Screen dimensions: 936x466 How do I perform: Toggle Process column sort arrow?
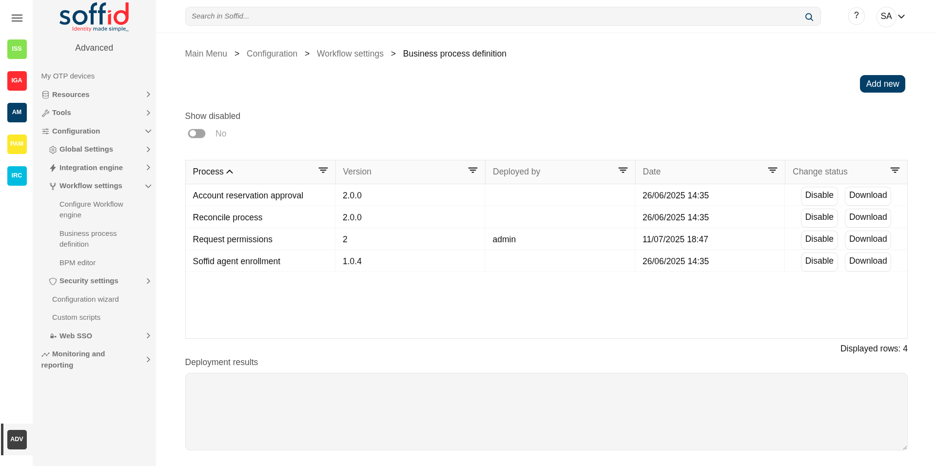tap(230, 172)
